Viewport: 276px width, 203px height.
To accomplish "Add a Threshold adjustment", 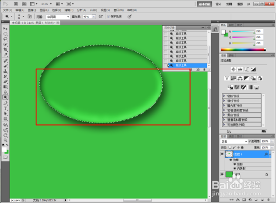I will click(243, 87).
